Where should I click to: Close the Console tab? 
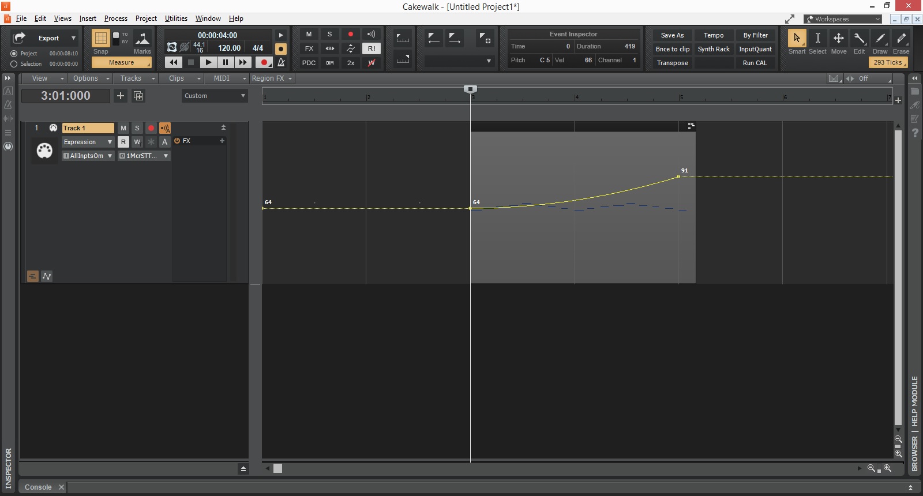[x=61, y=487]
